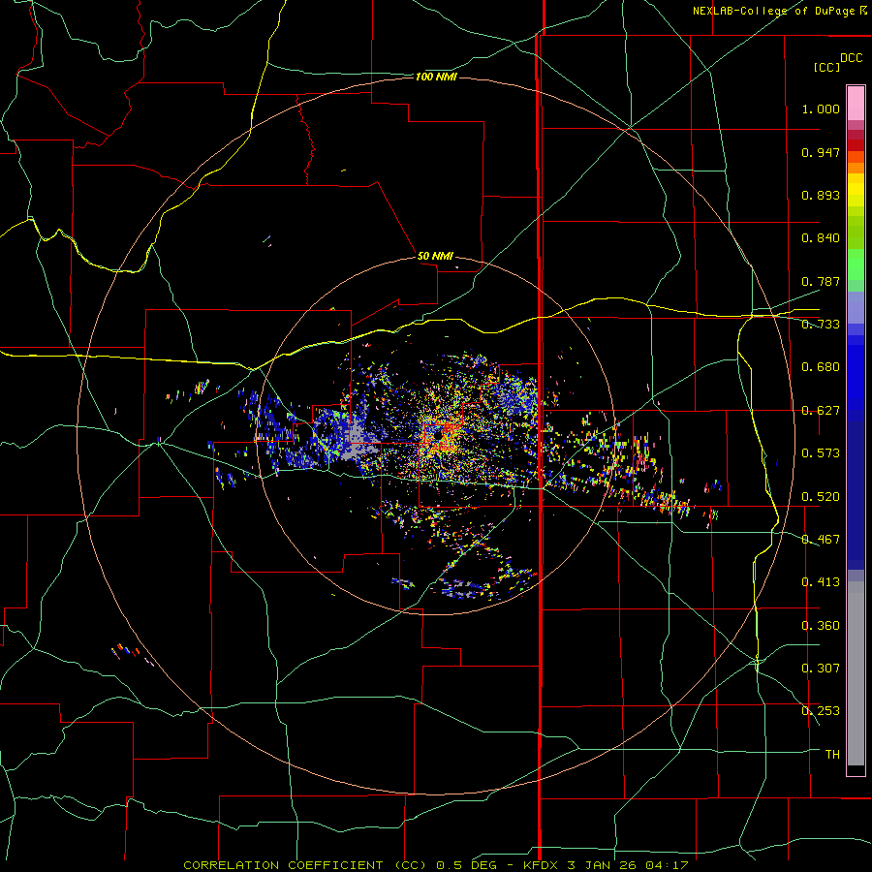Click the CORRELATION COEFFICIENT product title at the bottom
This screenshot has width=872, height=872.
(x=303, y=865)
